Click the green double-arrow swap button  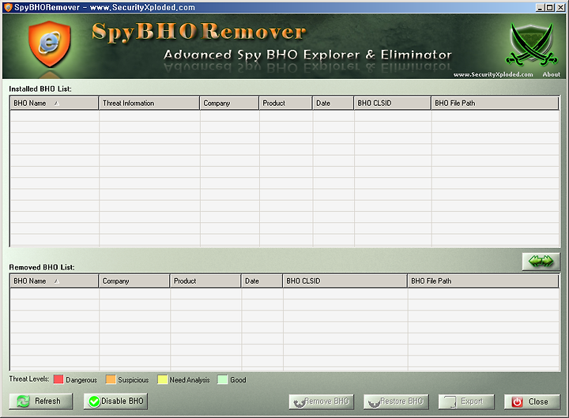point(541,261)
